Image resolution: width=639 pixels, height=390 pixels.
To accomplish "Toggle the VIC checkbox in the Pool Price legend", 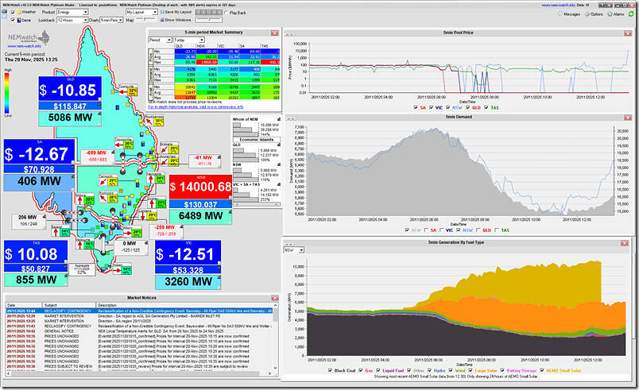I will (431, 107).
